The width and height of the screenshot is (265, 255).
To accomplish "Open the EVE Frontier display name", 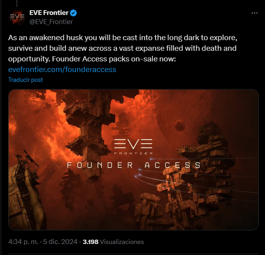I will [49, 13].
